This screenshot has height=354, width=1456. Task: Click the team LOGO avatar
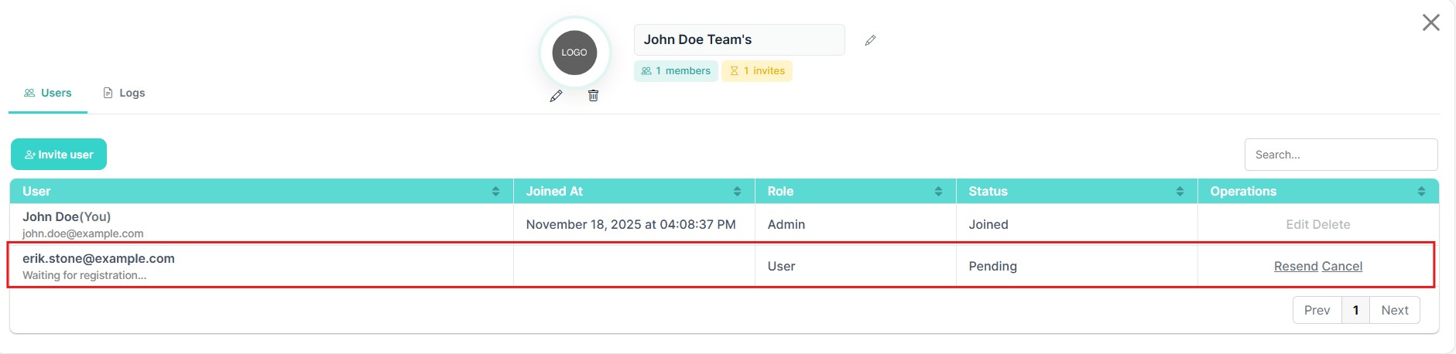click(x=574, y=53)
